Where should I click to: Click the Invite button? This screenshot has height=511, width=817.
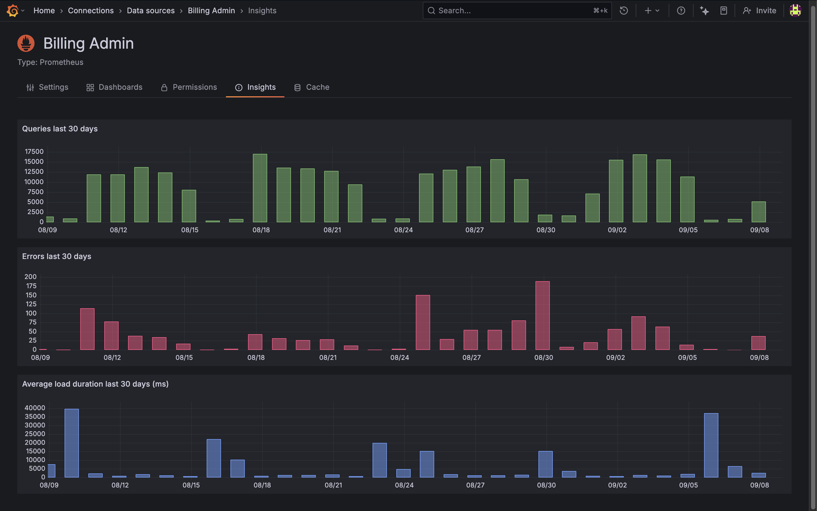[759, 11]
